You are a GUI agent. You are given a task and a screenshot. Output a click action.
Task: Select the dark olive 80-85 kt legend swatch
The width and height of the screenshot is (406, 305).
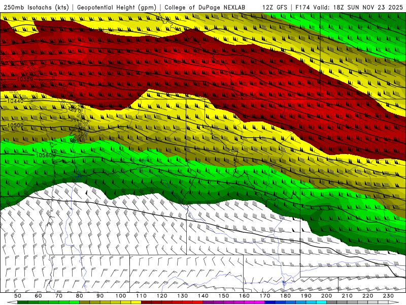point(84,302)
